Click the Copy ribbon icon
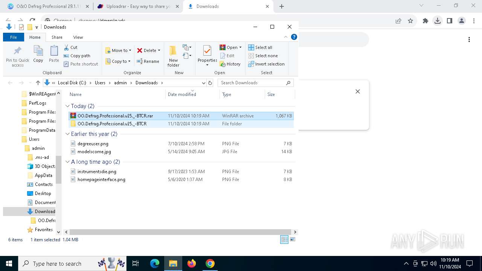 (38, 54)
